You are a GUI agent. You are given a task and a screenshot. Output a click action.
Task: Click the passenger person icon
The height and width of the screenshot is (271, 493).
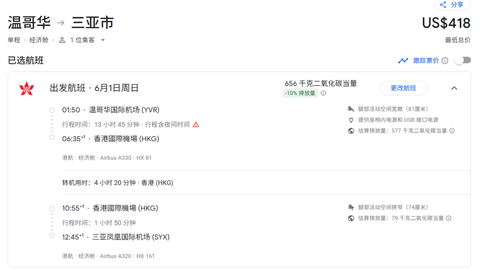pos(62,40)
